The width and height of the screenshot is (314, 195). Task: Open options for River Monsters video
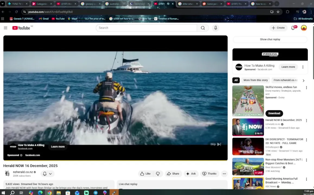(306, 160)
